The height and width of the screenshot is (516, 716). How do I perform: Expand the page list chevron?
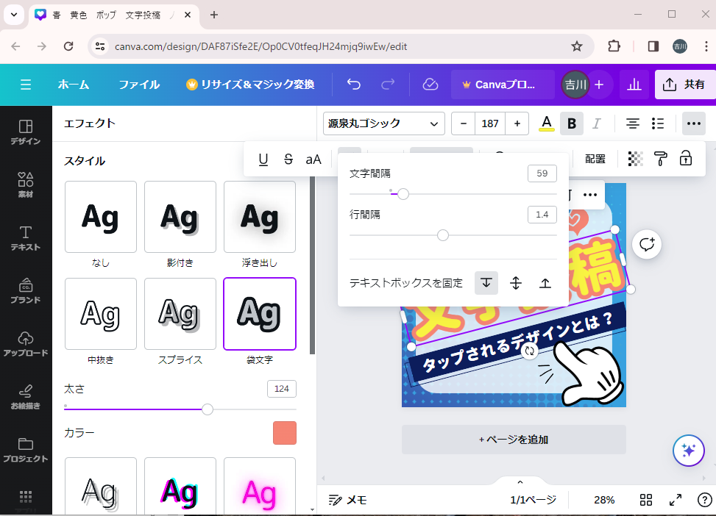tap(520, 482)
